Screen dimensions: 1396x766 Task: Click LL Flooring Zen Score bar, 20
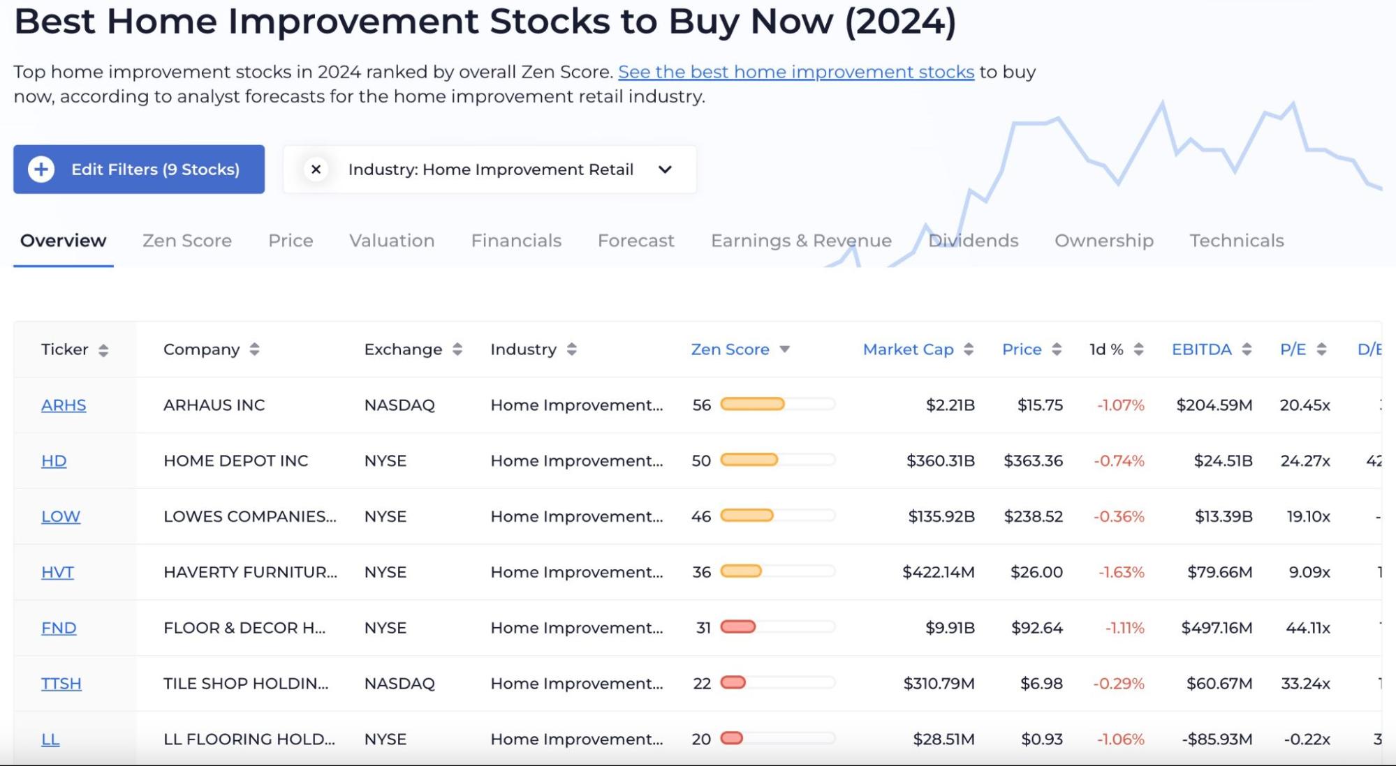click(x=777, y=738)
